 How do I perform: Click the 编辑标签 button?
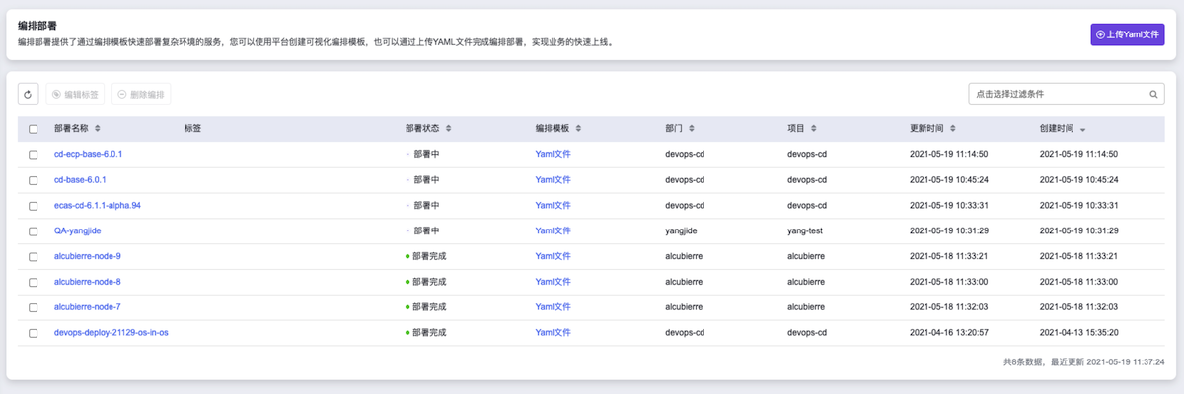tap(75, 95)
